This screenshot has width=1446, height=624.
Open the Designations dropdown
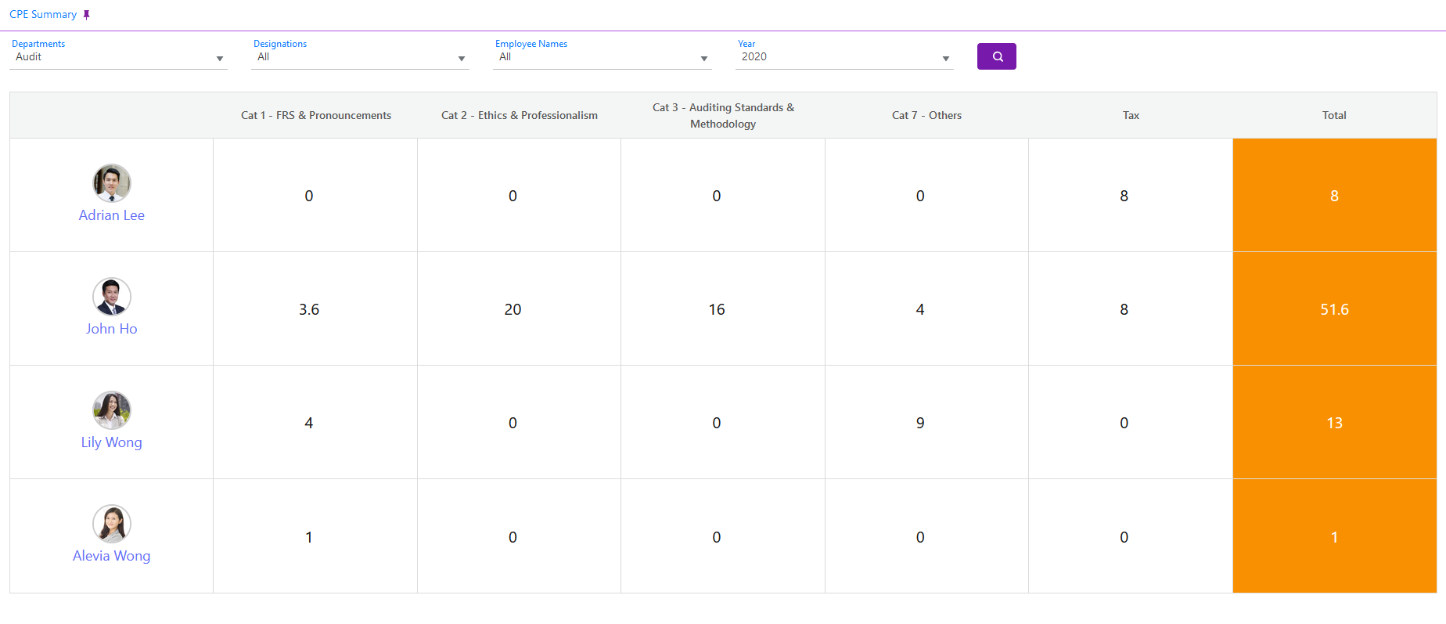tap(360, 57)
